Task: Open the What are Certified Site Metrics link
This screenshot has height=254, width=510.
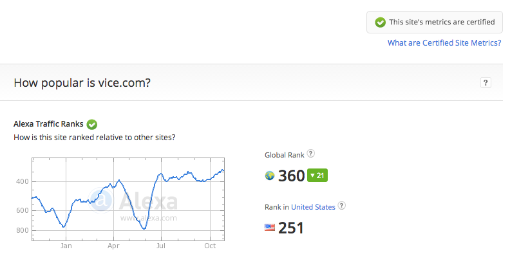Action: pyautogui.click(x=444, y=42)
